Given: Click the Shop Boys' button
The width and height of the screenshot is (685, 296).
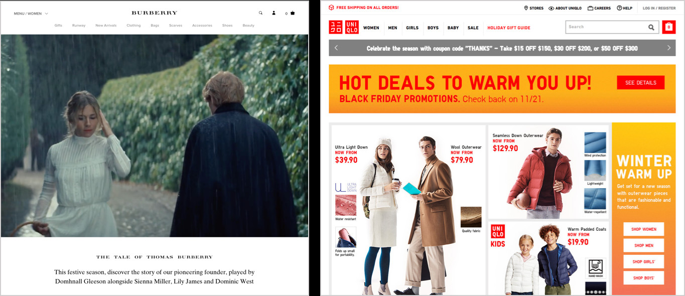Looking at the screenshot, I should point(644,278).
